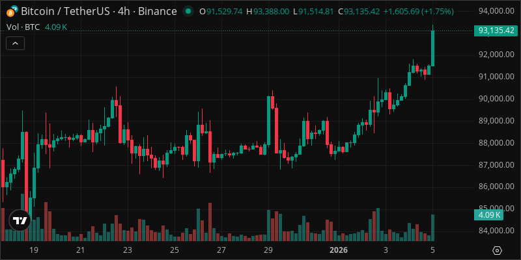Click the 89,000.00 price axis label
The height and width of the screenshot is (260, 521).
tap(496, 121)
